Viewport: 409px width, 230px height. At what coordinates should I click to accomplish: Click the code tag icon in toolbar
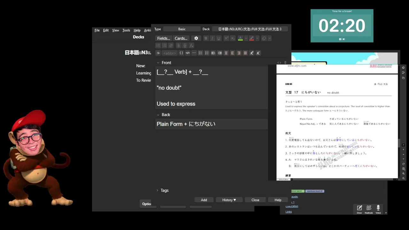click(x=188, y=53)
